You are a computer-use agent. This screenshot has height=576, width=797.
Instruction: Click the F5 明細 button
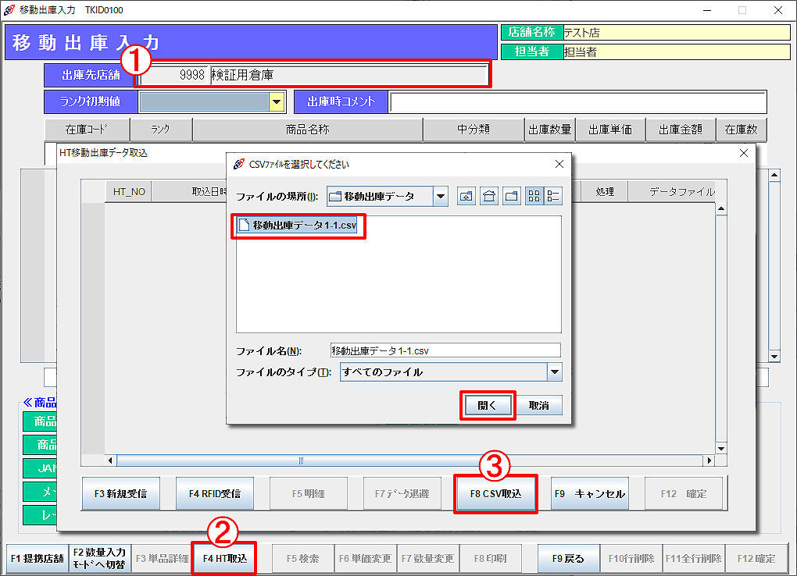(x=309, y=493)
